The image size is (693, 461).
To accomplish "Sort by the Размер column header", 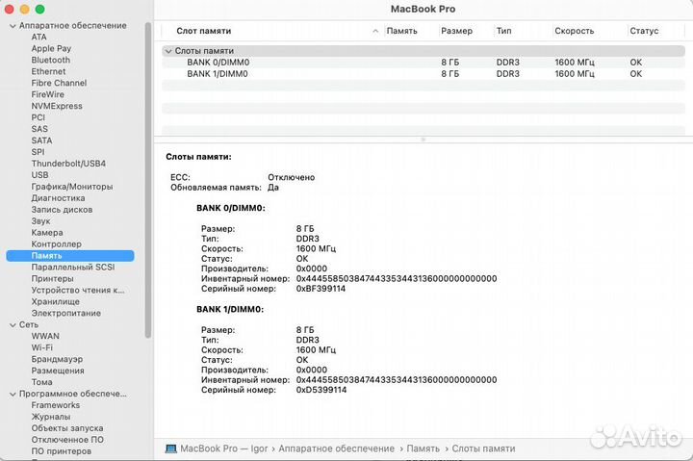I will [x=456, y=31].
